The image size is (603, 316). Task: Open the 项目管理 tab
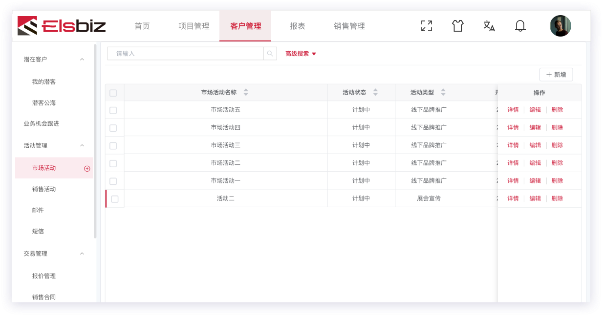(x=194, y=26)
